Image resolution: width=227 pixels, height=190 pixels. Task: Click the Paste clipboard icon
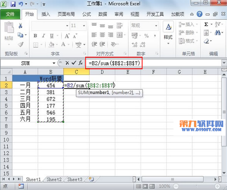point(9,27)
